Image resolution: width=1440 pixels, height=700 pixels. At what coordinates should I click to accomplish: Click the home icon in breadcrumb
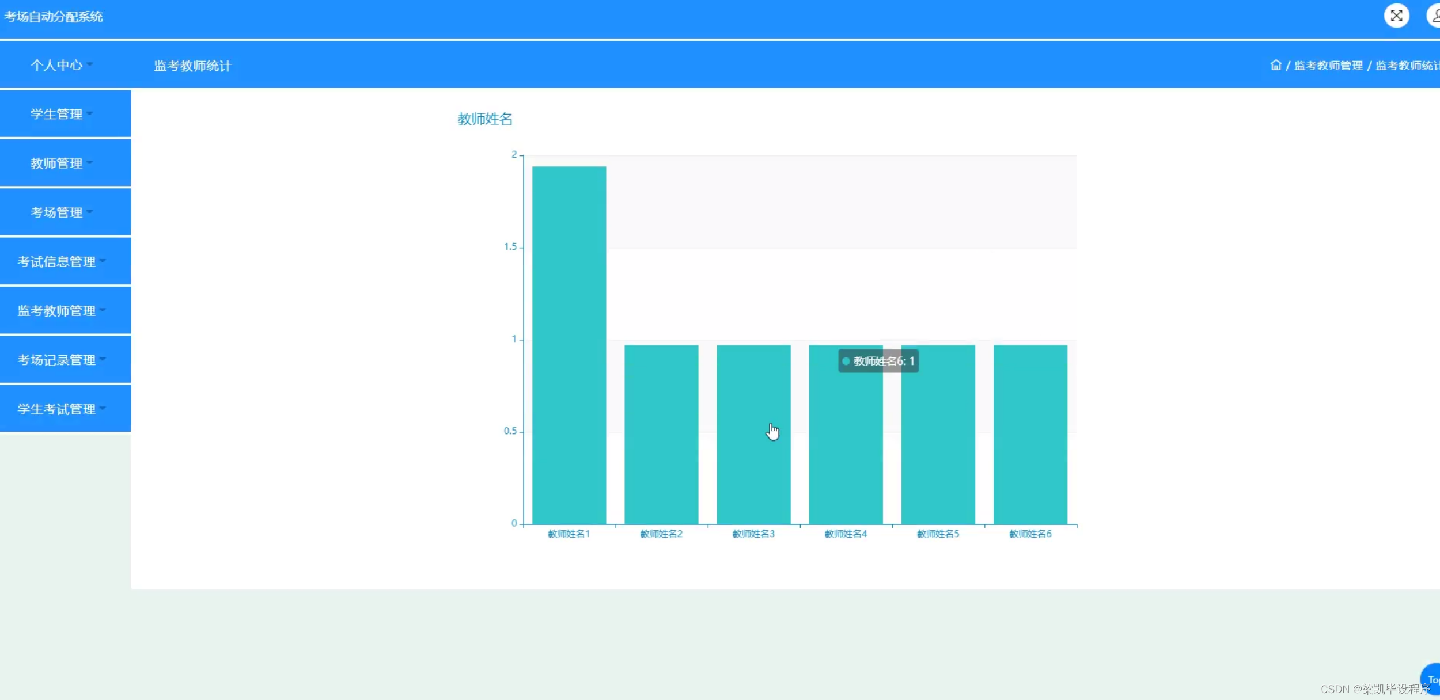1275,65
